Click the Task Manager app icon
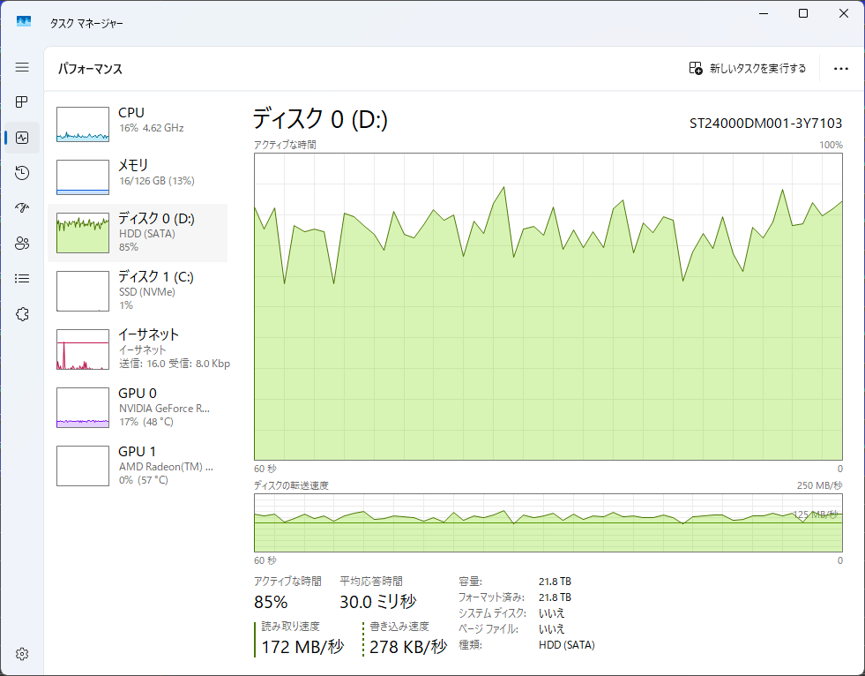The height and width of the screenshot is (676, 865). (x=23, y=21)
